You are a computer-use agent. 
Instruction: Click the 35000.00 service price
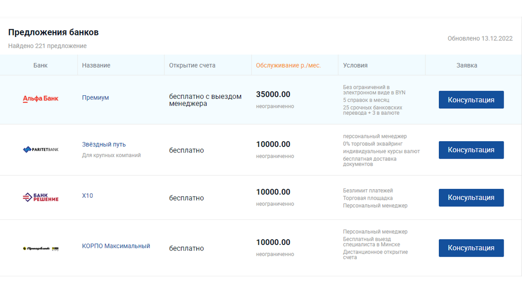tap(273, 94)
